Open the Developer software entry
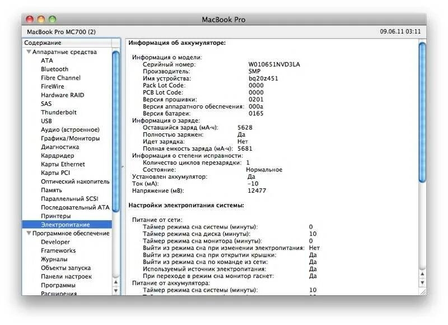The width and height of the screenshot is (448, 325). coord(55,242)
